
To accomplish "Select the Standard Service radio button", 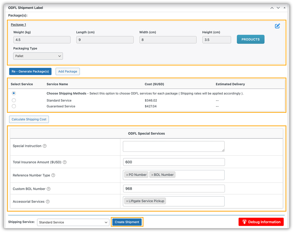I will [13, 100].
